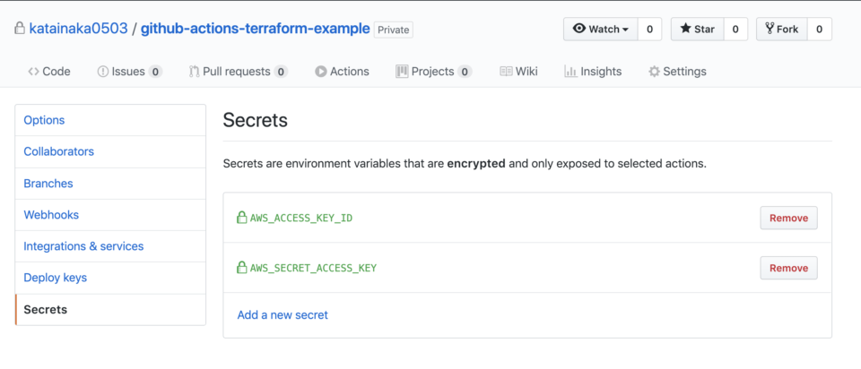Fork the repository
This screenshot has width=861, height=369.
point(781,29)
